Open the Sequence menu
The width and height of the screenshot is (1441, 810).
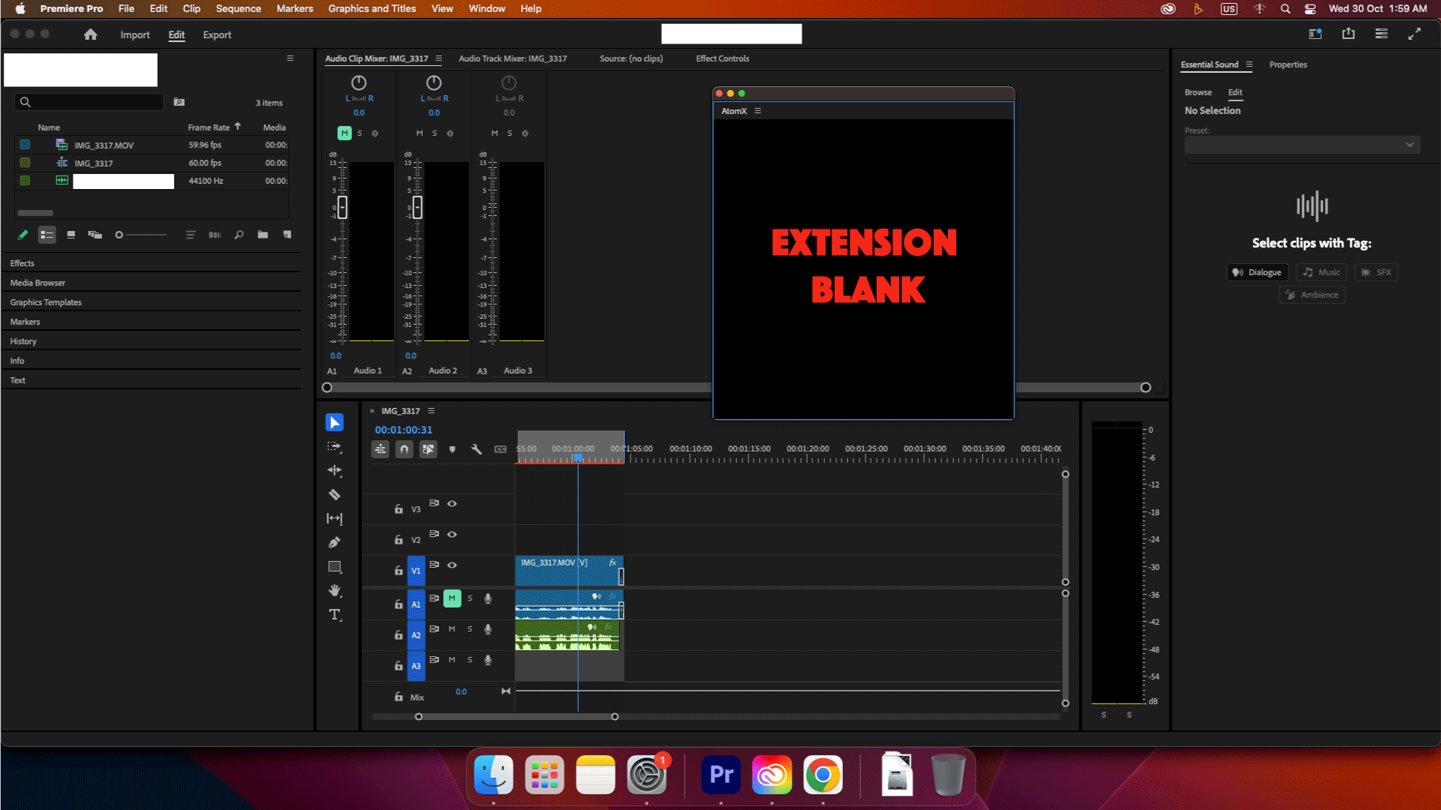238,8
